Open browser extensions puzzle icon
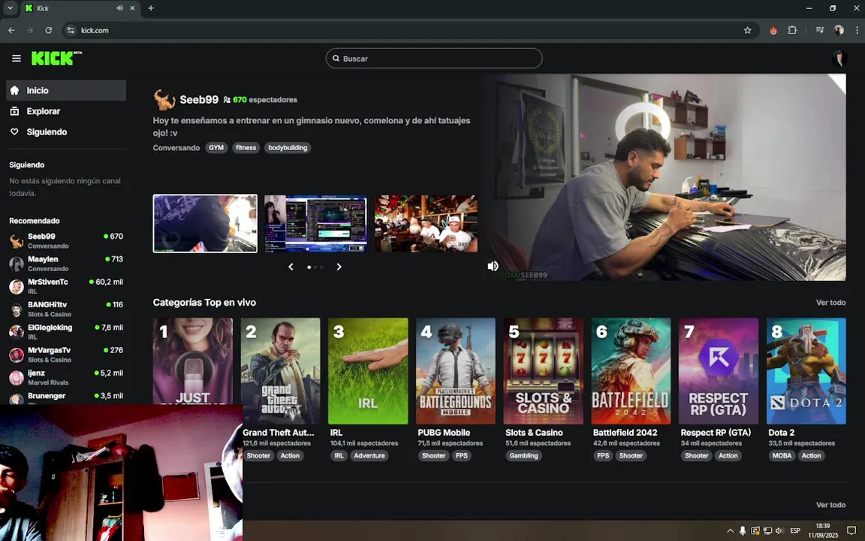The image size is (865, 541). [x=792, y=30]
